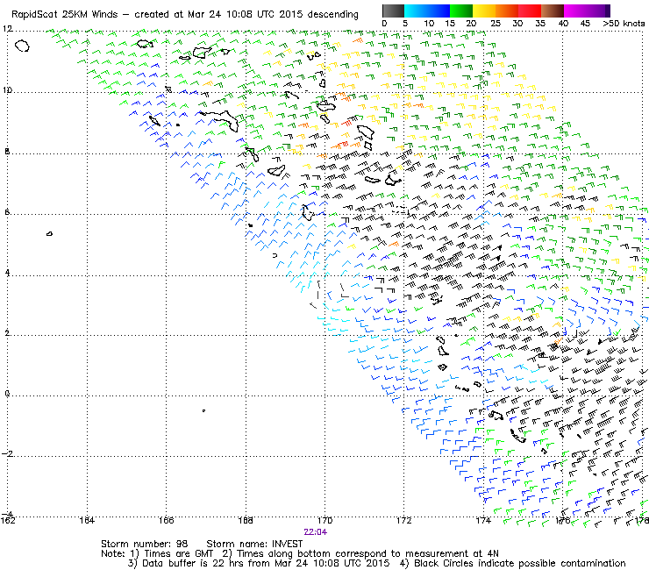This screenshot has width=649, height=570.
Task: Click the chart title 'RapidScat 25KM Winds'
Action: 65,14
